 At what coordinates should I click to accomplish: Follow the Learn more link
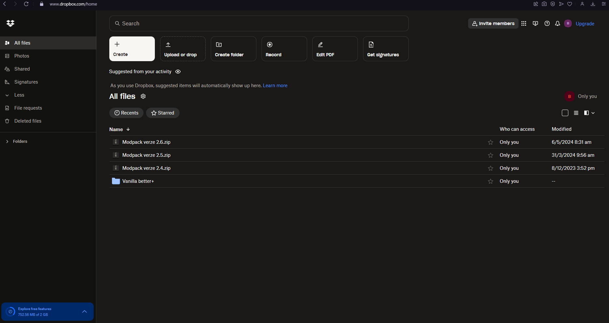[275, 86]
